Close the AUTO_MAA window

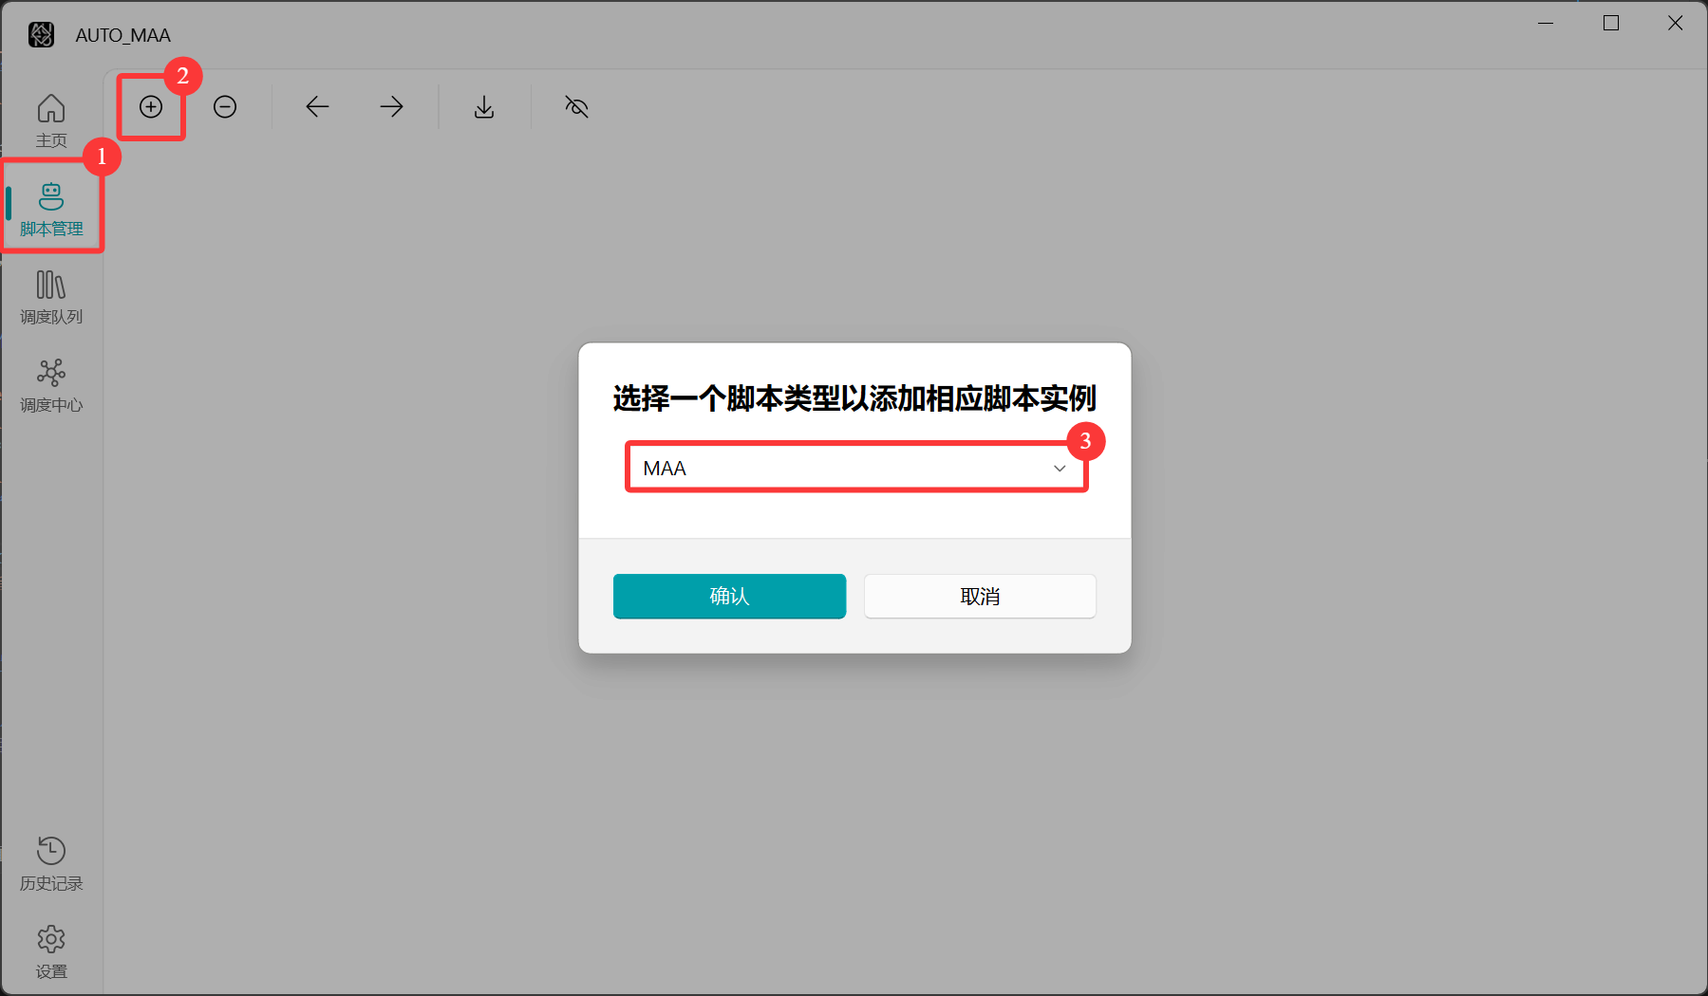[1676, 24]
